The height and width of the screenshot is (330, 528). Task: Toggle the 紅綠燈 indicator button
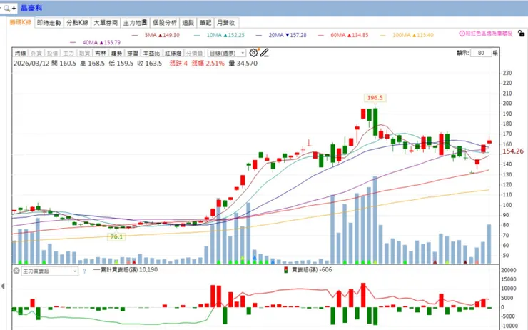pos(173,54)
